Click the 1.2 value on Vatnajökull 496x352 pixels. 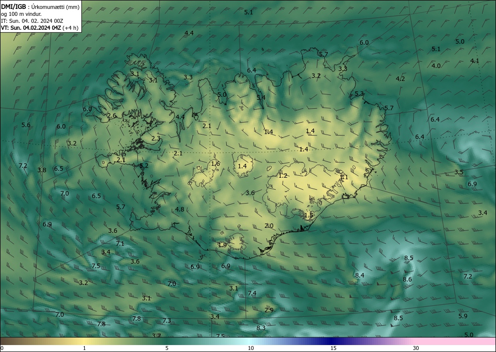[283, 175]
